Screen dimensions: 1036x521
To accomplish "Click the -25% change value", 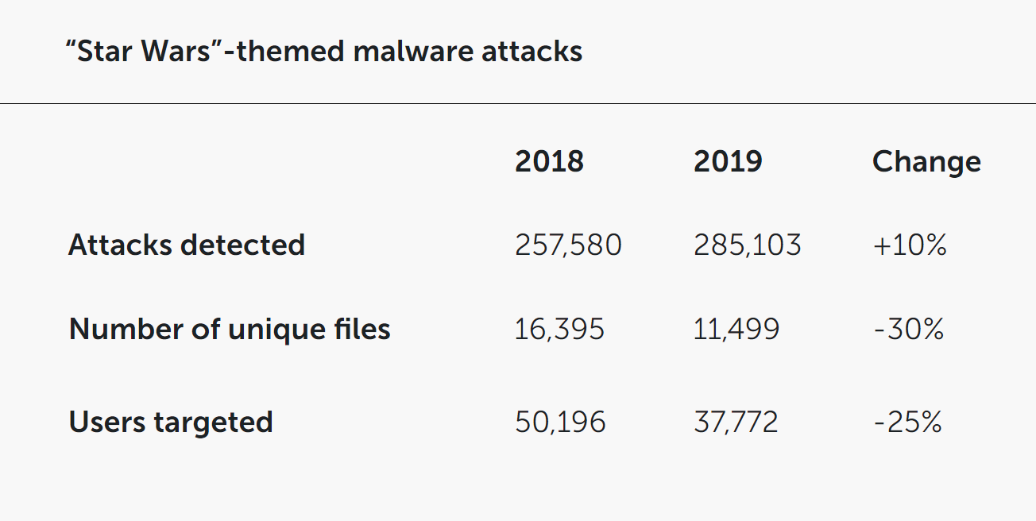I will pos(907,423).
